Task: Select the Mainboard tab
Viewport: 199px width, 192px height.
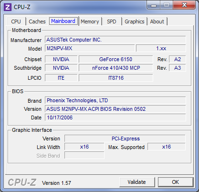Action: tap(63, 21)
